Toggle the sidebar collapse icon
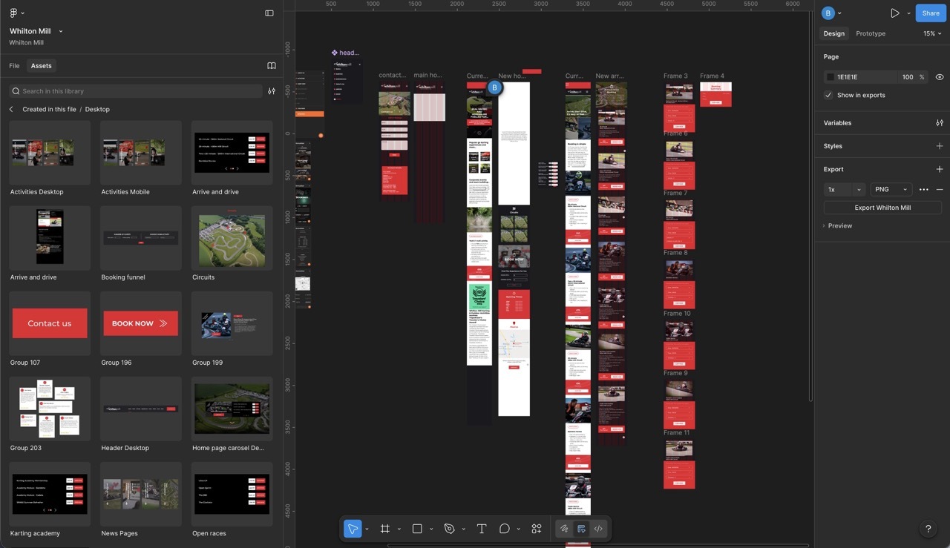The width and height of the screenshot is (950, 548). click(x=269, y=13)
